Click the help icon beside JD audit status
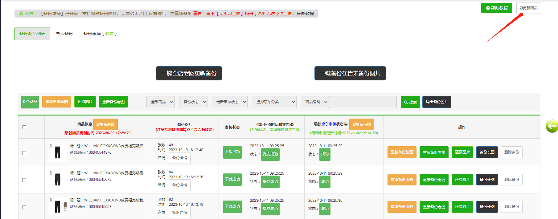The height and width of the screenshot is (219, 558). coord(346,124)
